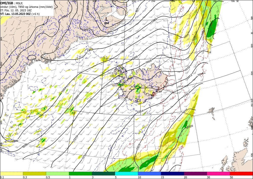Pick the cyan 5–10 mm legend segment
Viewport: 253px width, 179px height.
(126, 173)
